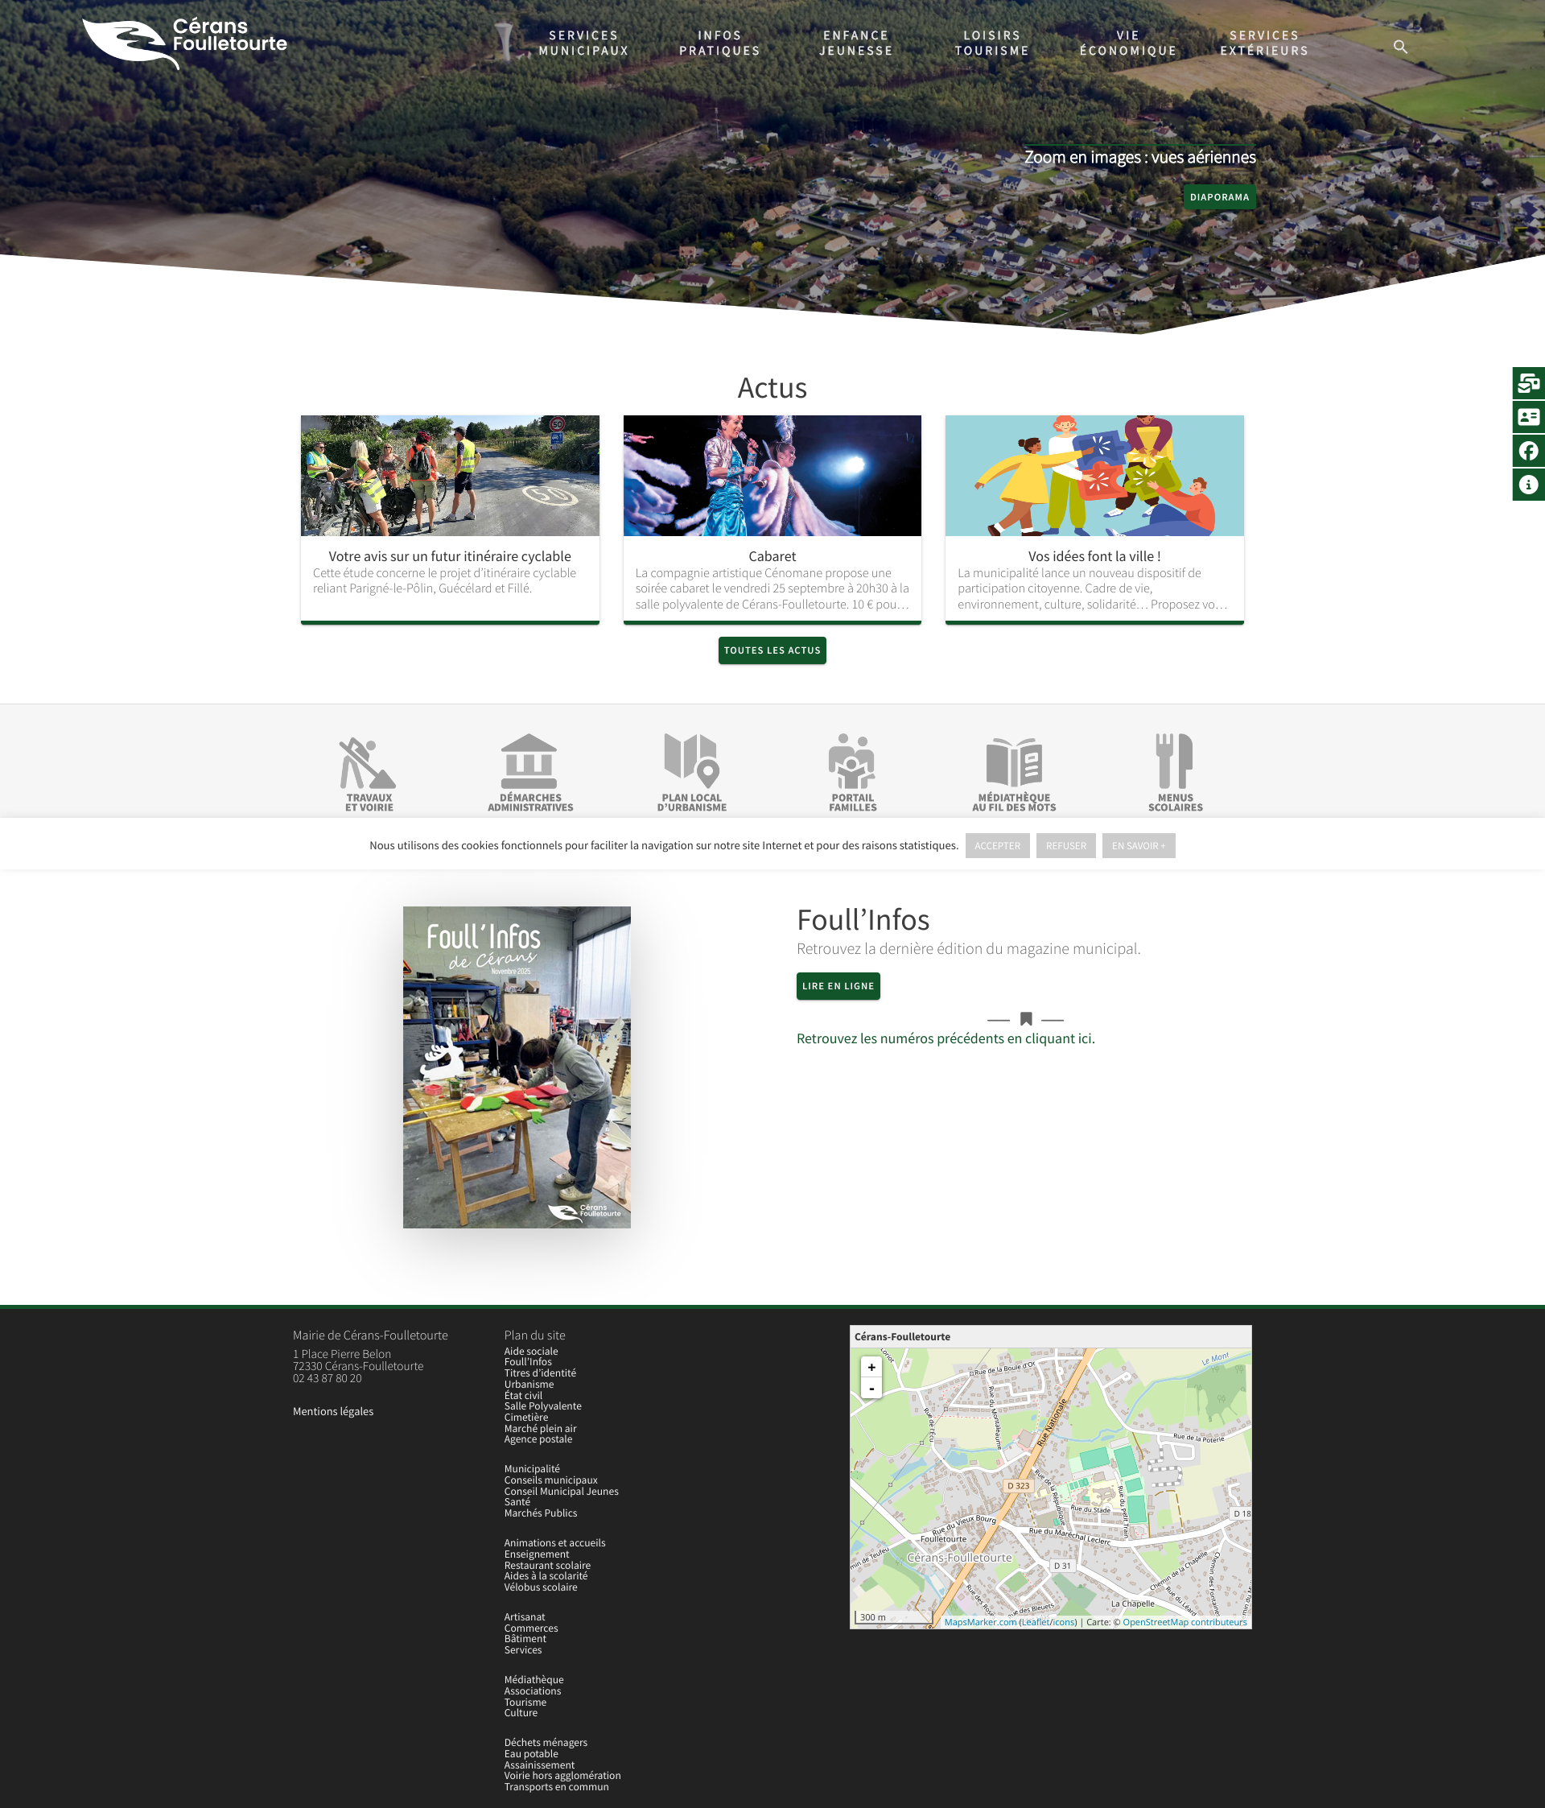Open Enfance Jeunesse menu
The height and width of the screenshot is (1808, 1545).
pos(856,43)
